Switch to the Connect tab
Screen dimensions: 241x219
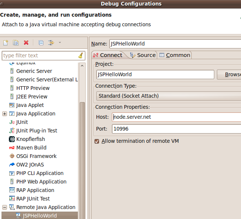tap(108, 55)
